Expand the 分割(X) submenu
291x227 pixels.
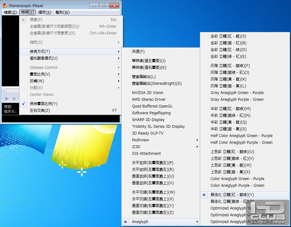tap(71, 88)
